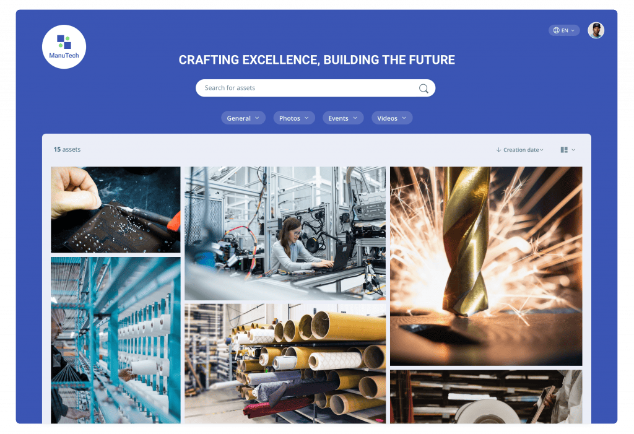
Task: Expand the Photos filter dropdown
Action: pos(294,118)
